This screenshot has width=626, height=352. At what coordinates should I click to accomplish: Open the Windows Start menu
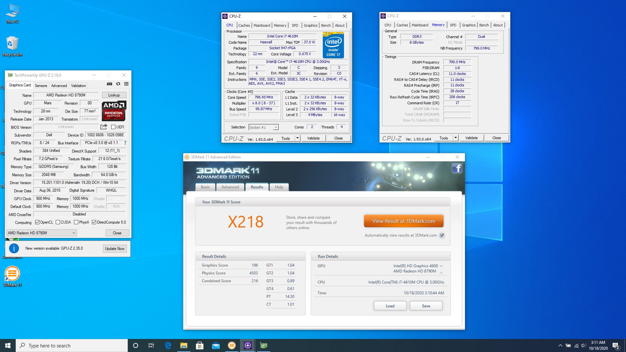tap(8, 345)
